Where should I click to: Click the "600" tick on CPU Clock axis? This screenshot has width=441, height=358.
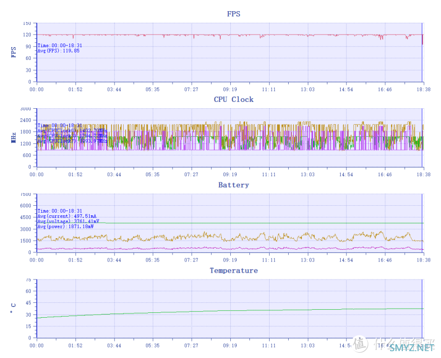click(x=27, y=155)
